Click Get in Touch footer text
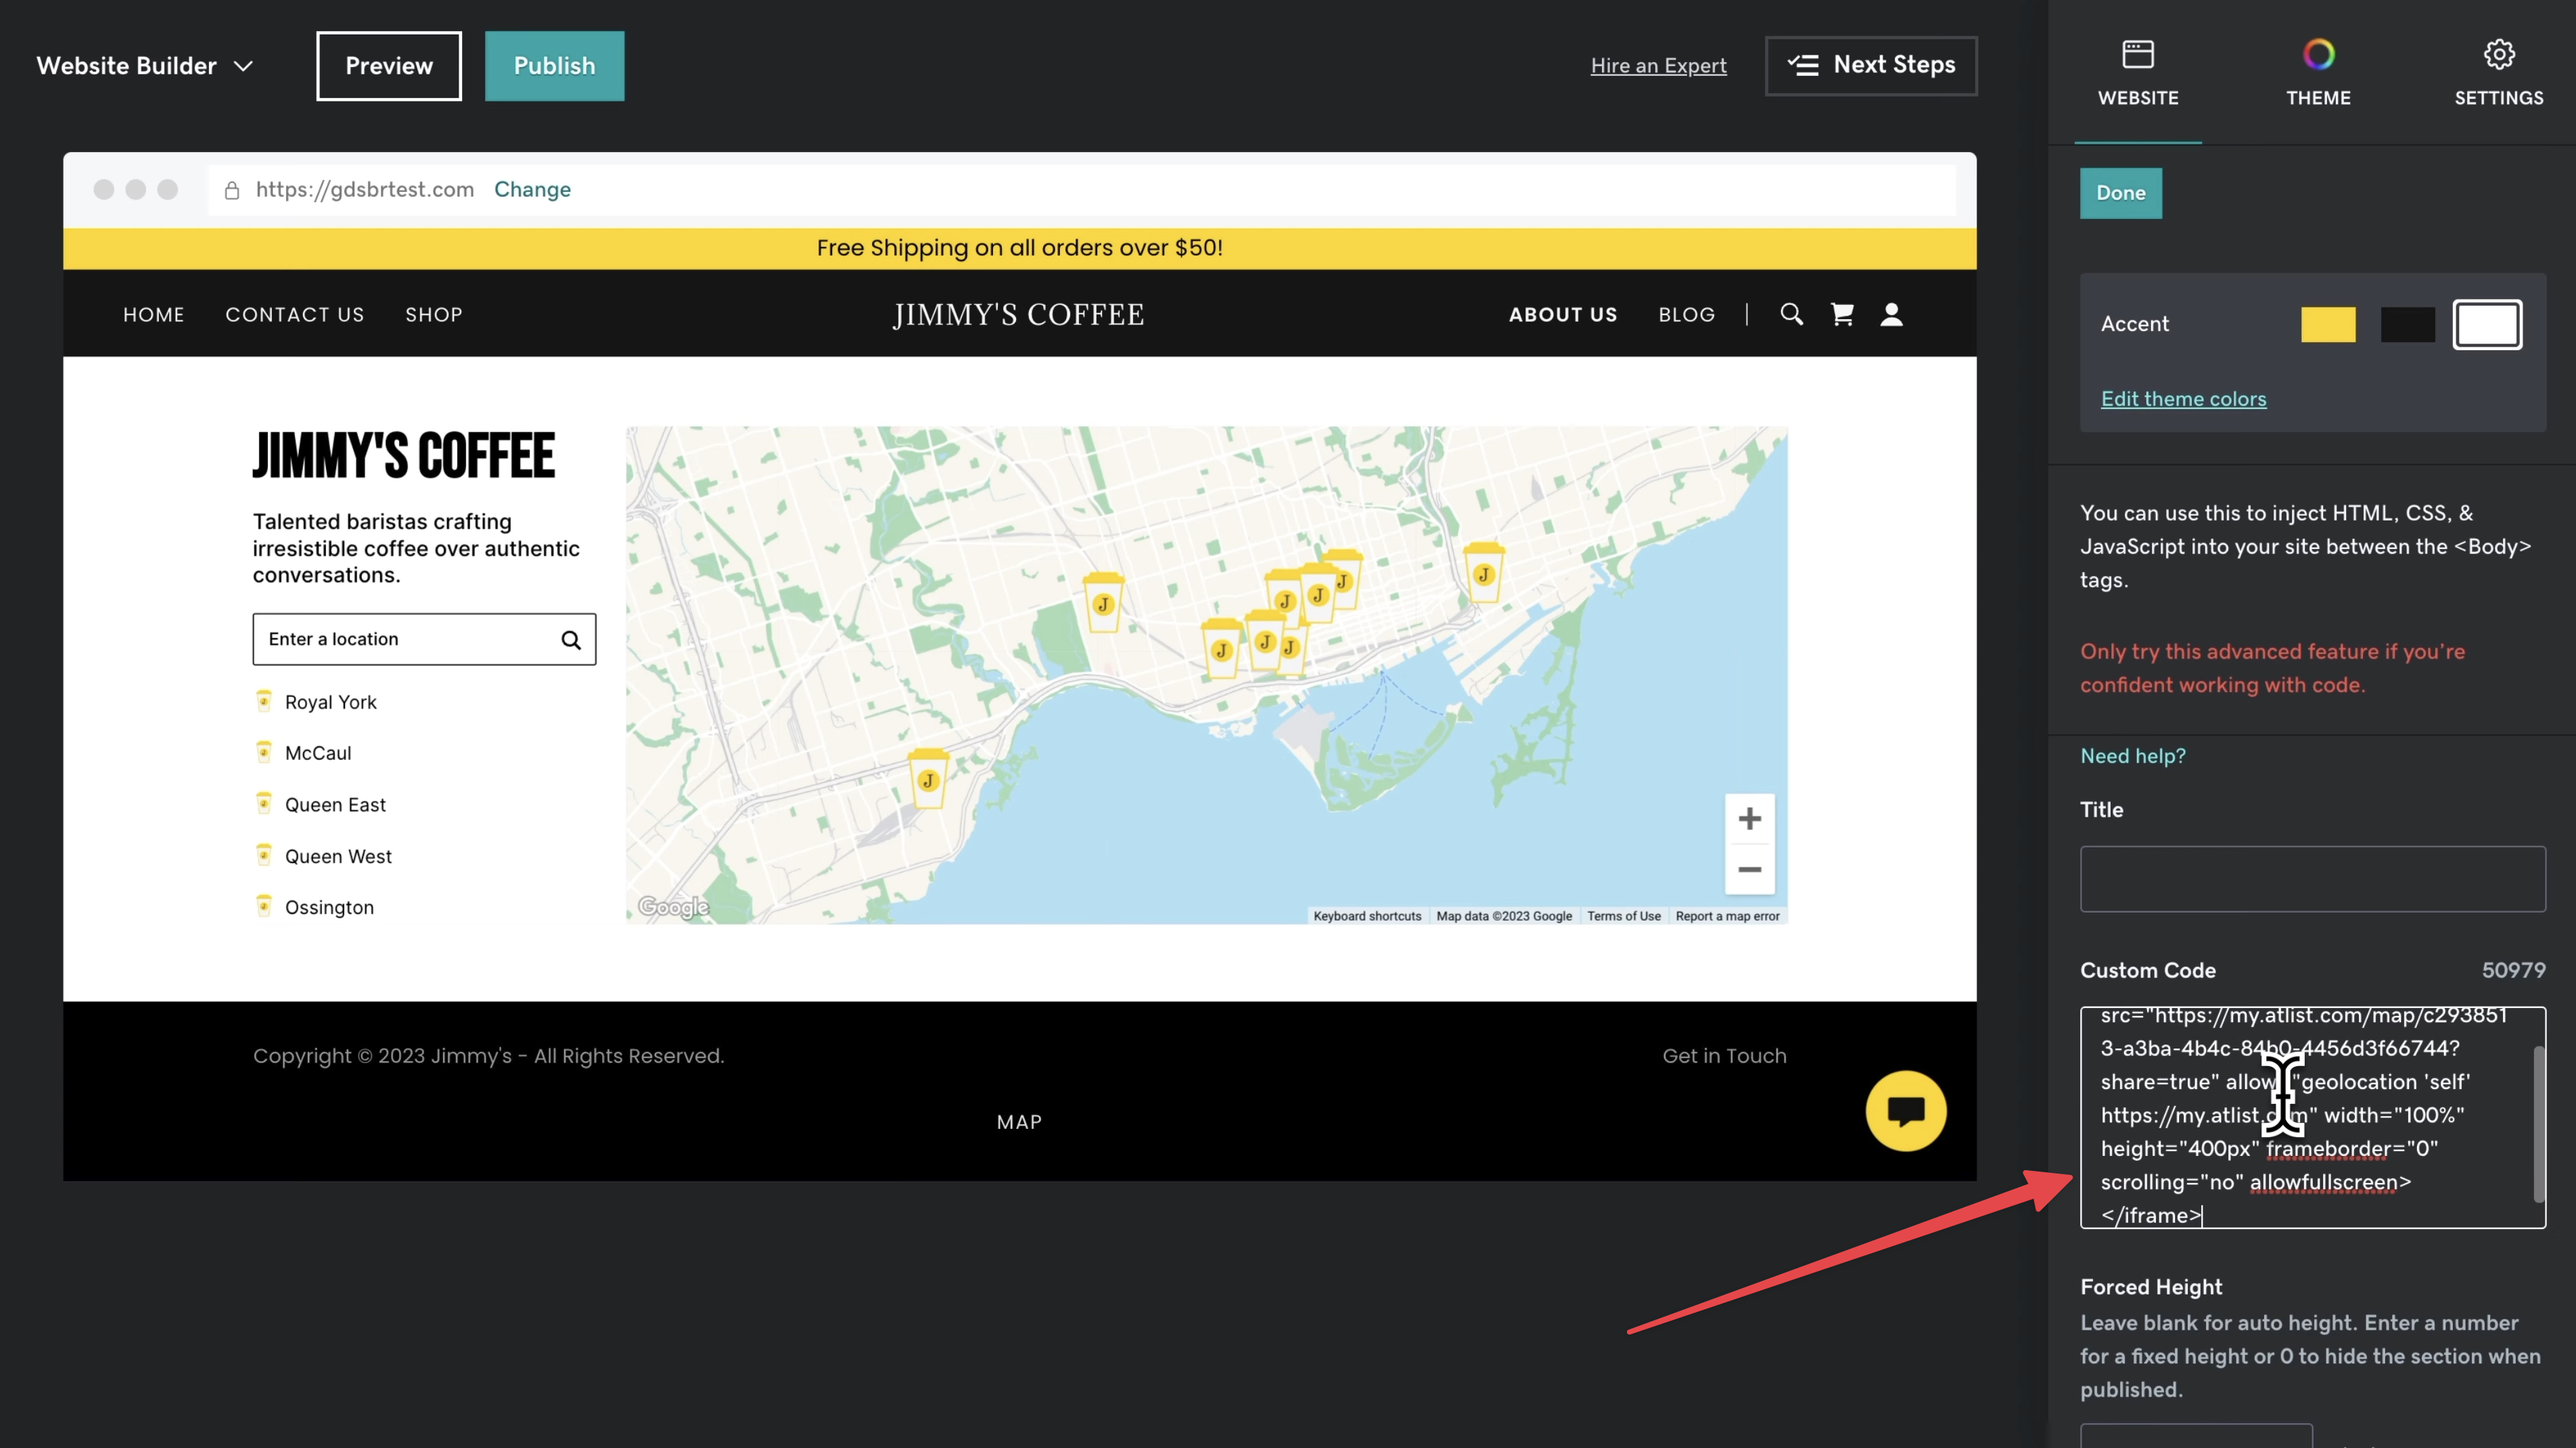Viewport: 2576px width, 1448px height. click(1724, 1057)
